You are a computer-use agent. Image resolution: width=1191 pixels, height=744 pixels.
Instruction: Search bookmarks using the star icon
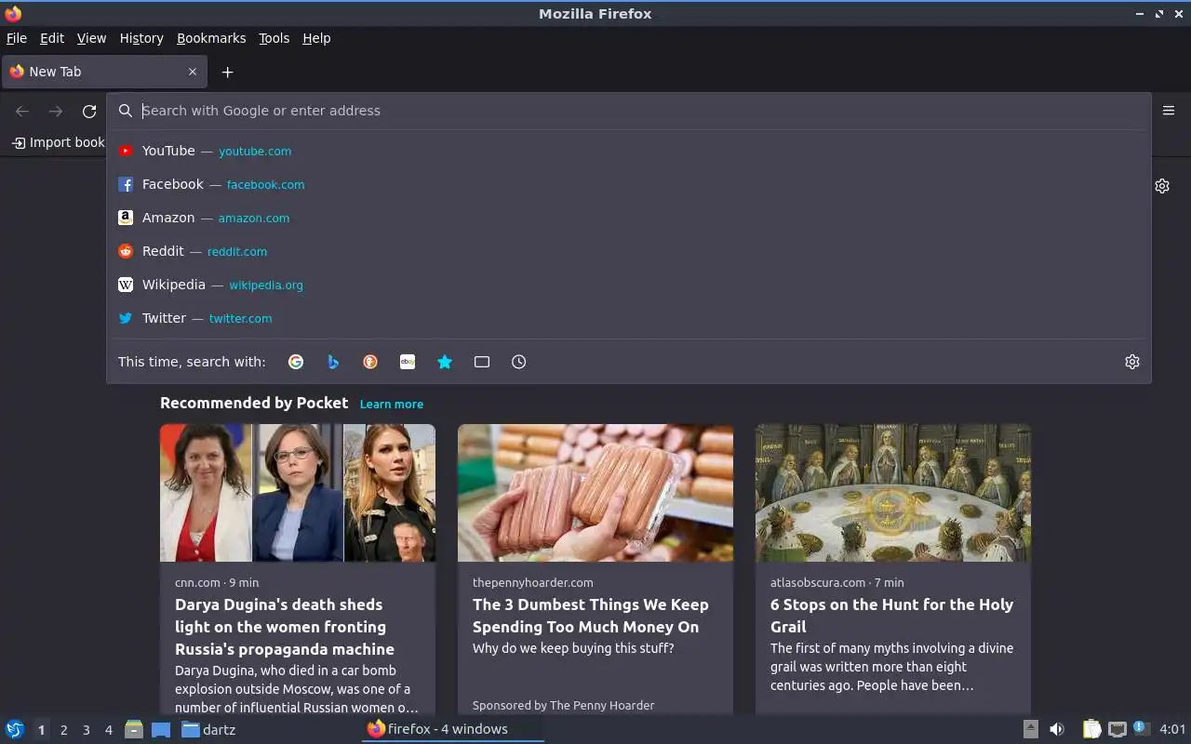click(x=445, y=362)
